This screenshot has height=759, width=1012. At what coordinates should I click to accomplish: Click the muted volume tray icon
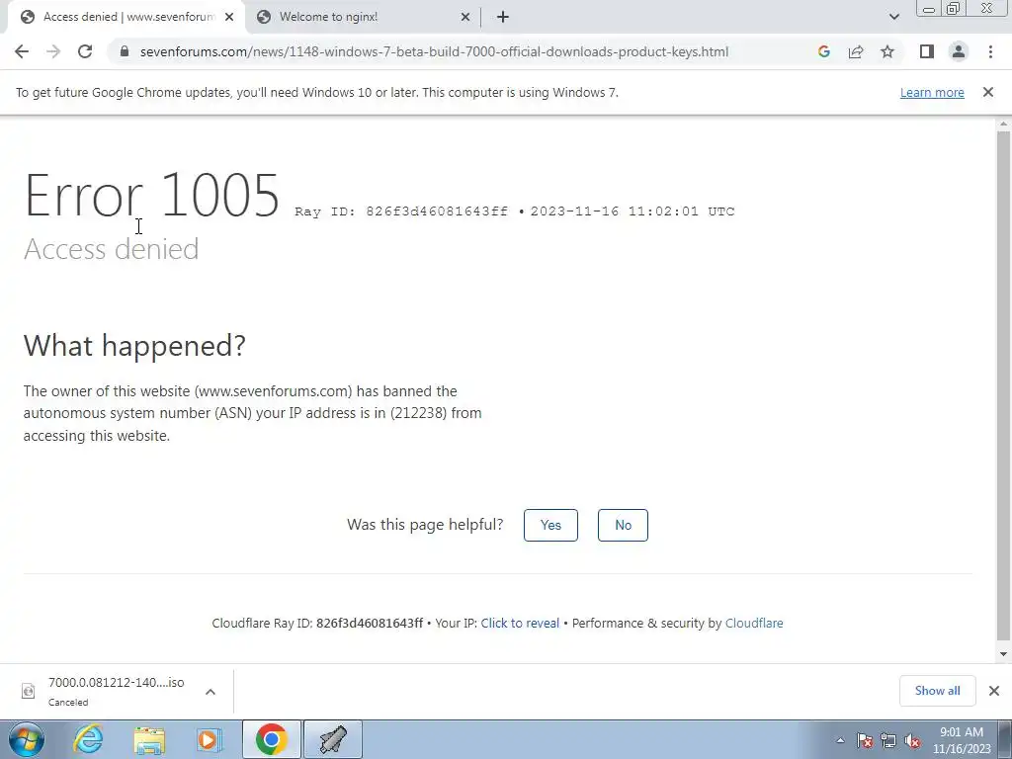pos(912,740)
